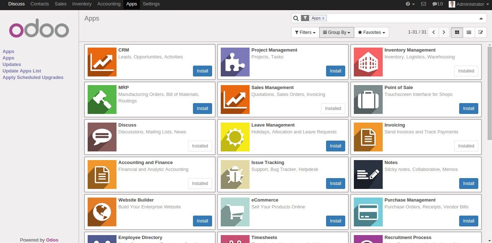Go to next page of apps
Viewport: 492px width, 243px height.
[444, 32]
